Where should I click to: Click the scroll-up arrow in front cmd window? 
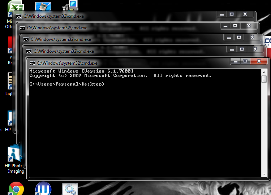[264, 72]
